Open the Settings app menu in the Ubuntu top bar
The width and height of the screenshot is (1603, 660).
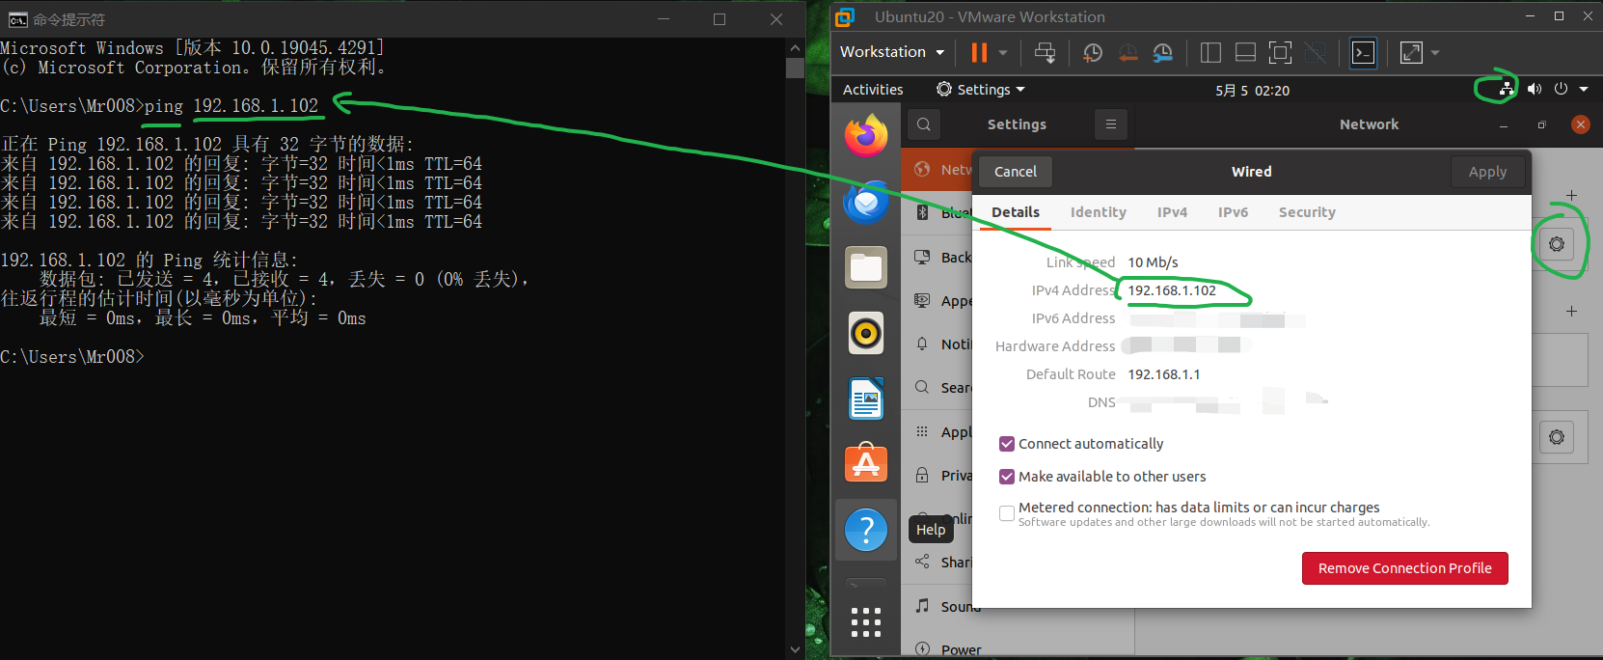981,90
